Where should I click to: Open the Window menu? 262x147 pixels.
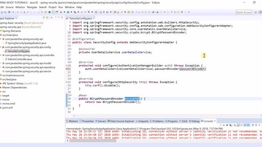70,7
